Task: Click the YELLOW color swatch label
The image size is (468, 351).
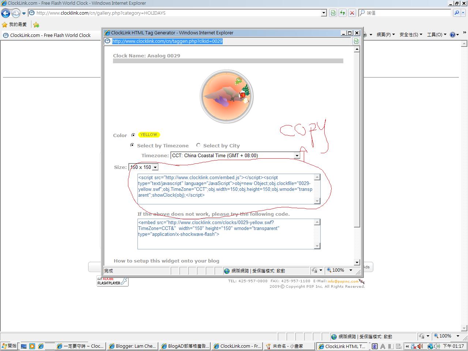Action: click(149, 135)
